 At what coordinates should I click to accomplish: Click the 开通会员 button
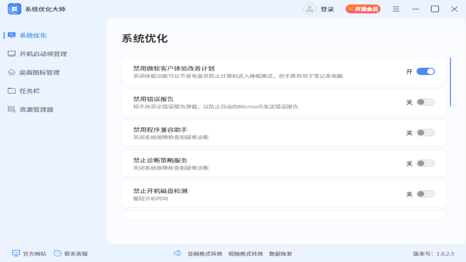click(363, 9)
